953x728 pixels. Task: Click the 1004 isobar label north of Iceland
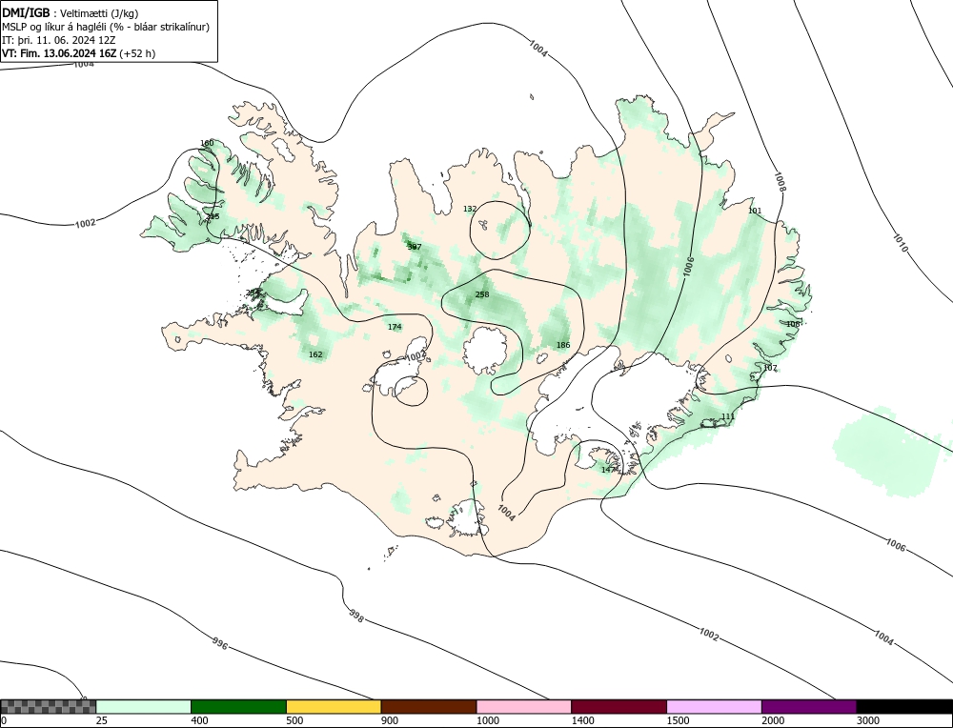tap(537, 49)
